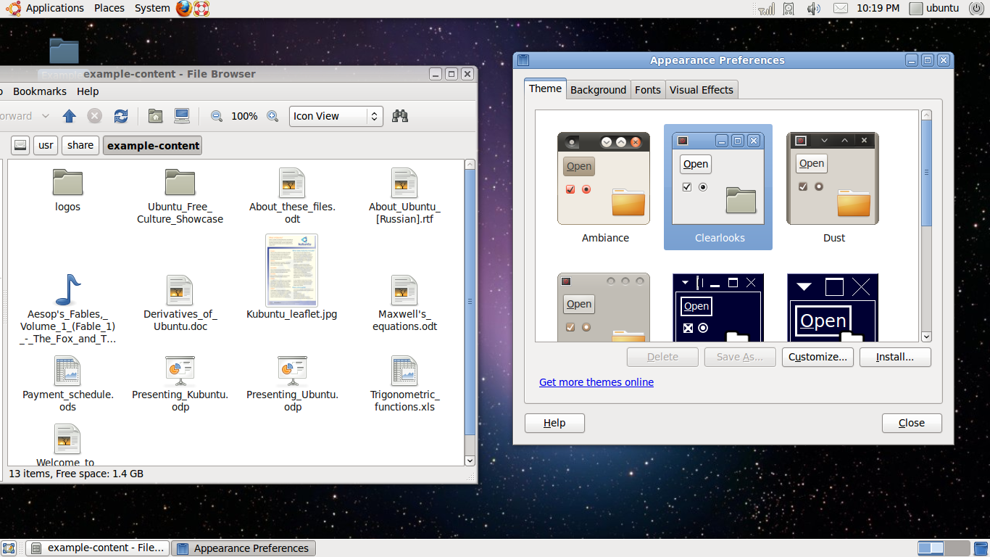Screen dimensions: 990x557
Task: Choose the Clearlooks theme
Action: (x=718, y=187)
